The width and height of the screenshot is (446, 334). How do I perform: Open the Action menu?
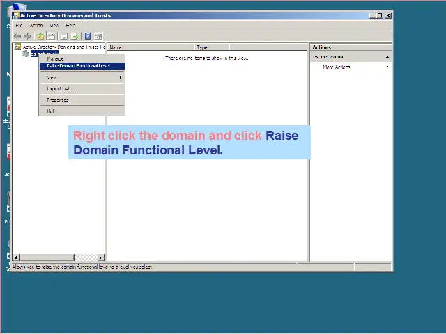36,25
